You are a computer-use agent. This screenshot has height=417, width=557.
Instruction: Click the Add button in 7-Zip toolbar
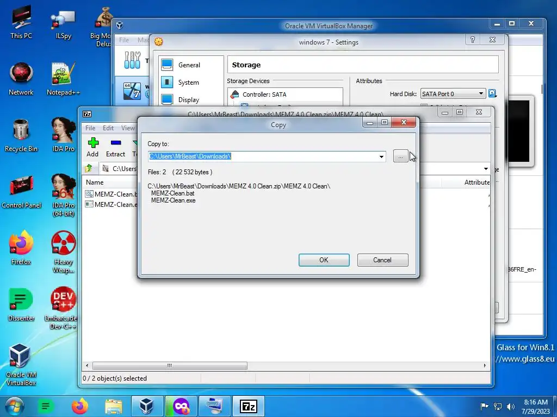(x=92, y=147)
